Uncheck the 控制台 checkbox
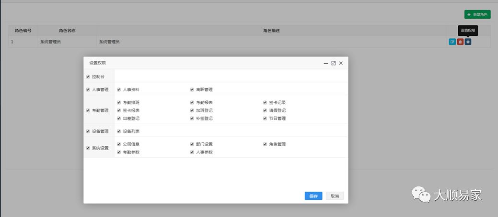 (88, 76)
